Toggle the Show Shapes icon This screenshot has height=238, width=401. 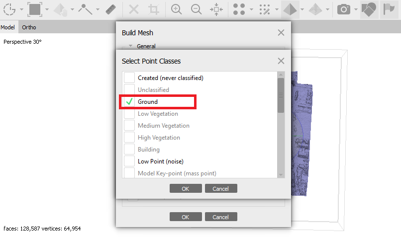(369, 9)
